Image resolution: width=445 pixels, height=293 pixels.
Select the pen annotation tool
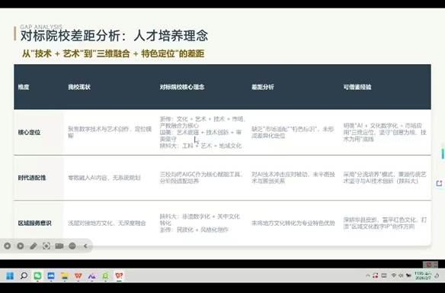point(34,246)
